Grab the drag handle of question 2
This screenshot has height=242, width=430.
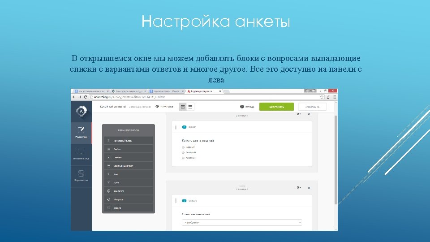(x=176, y=201)
